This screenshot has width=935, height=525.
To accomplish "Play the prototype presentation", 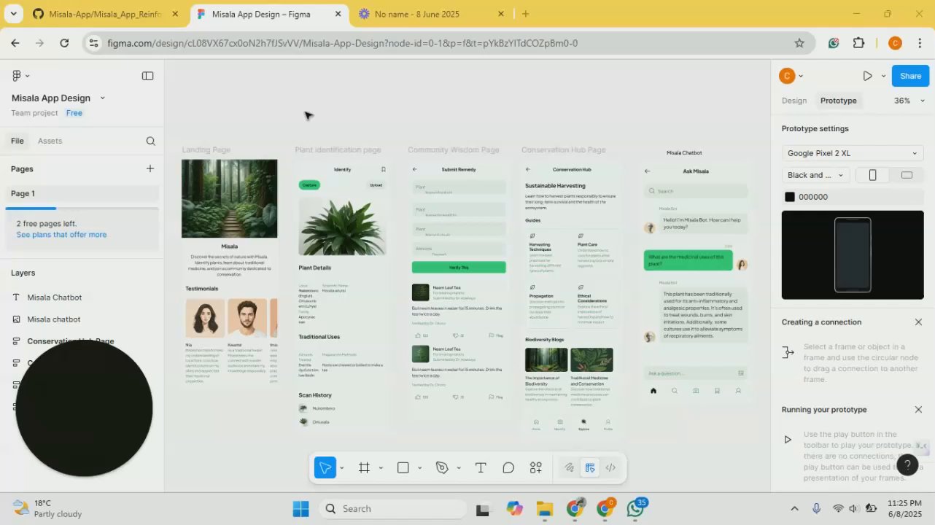I will (x=867, y=76).
